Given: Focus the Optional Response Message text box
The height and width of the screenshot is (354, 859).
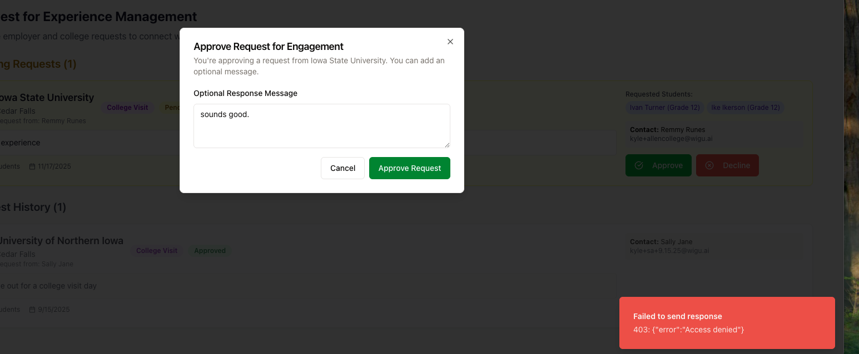Looking at the screenshot, I should point(321,125).
